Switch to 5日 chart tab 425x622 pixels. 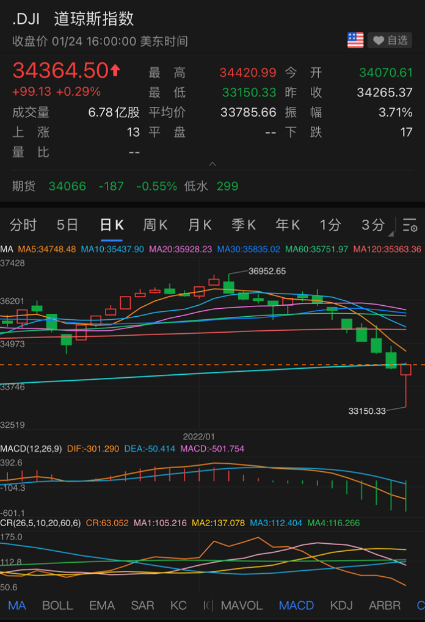point(67,225)
